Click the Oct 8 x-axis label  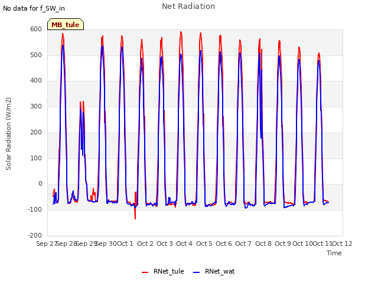pos(263,243)
